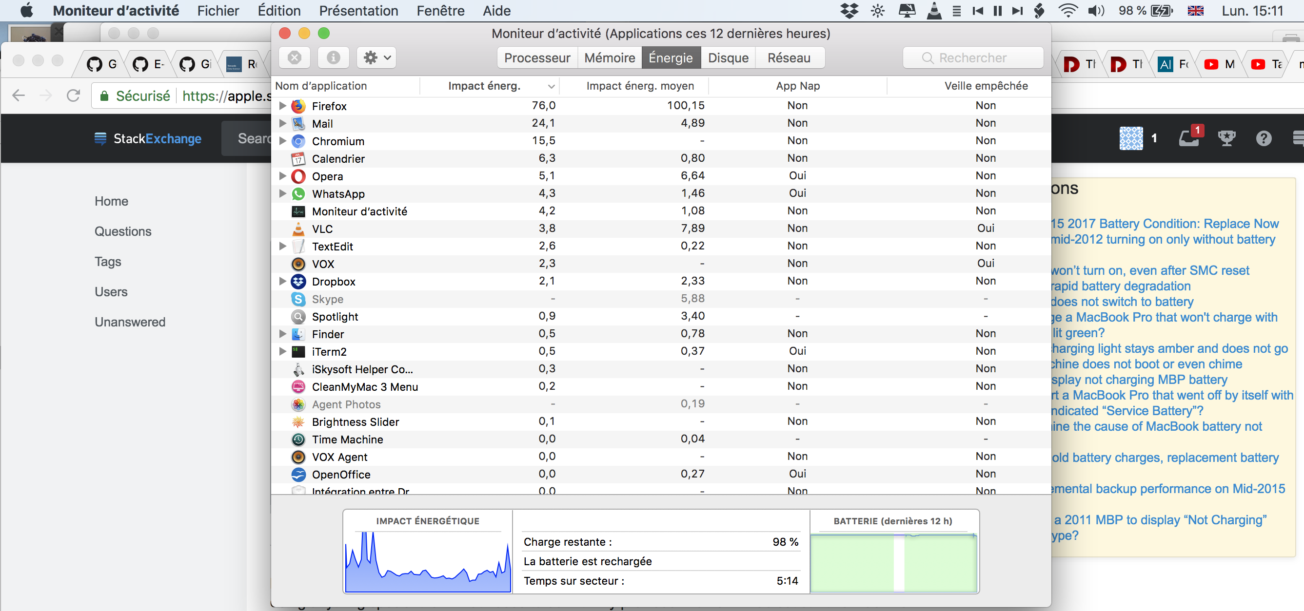This screenshot has height=611, width=1304.
Task: Click the skip-to-next-track menu bar control
Action: (x=1017, y=11)
